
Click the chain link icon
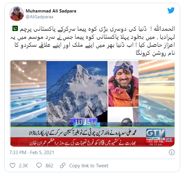click(63, 165)
